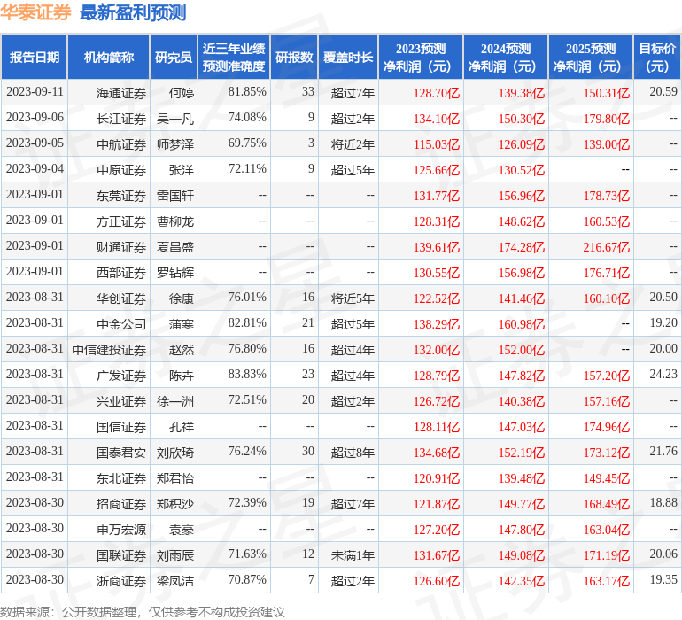Click coverage duration 未满1年
The image size is (682, 620).
click(353, 554)
